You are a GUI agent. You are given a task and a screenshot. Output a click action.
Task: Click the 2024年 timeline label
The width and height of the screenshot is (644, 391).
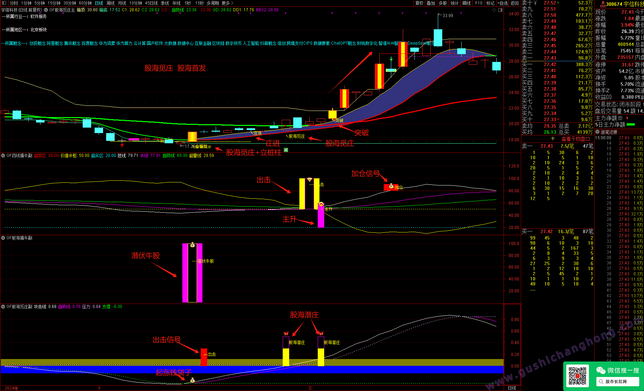pos(12,388)
